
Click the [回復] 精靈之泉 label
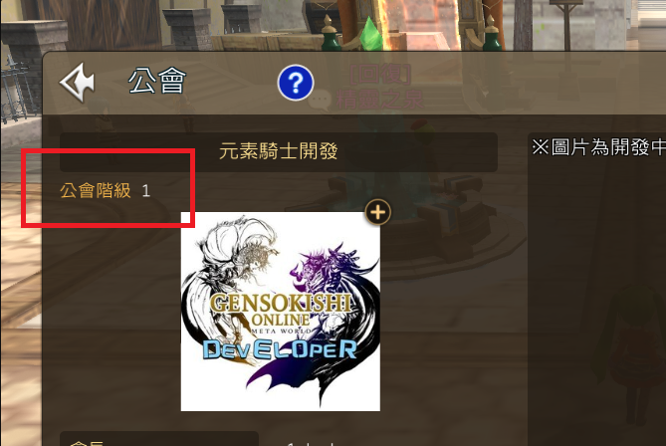coord(380,87)
